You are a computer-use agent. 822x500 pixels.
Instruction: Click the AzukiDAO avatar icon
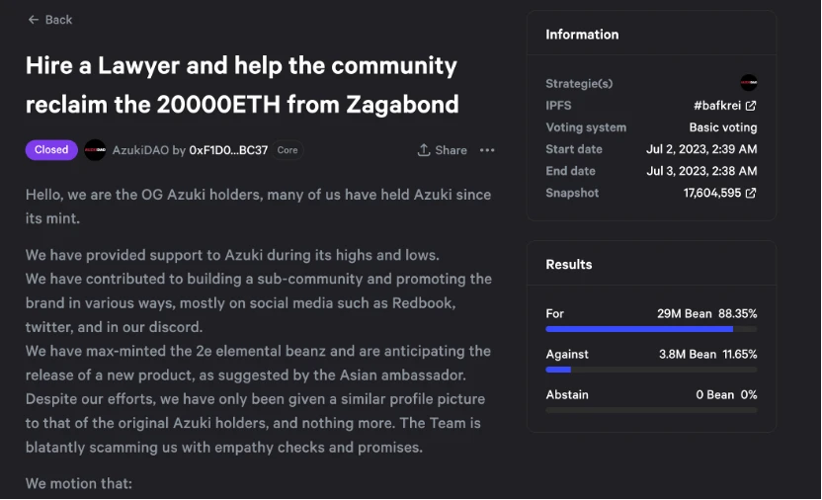(95, 150)
